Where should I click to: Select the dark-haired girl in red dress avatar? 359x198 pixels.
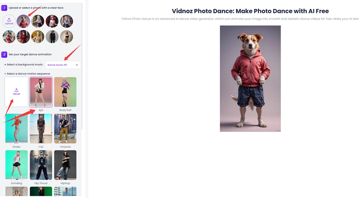(23, 37)
